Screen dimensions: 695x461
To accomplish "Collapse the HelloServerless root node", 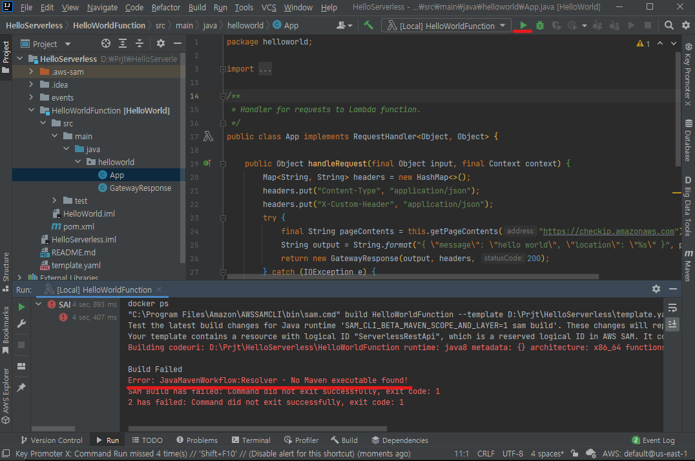I will click(19, 59).
